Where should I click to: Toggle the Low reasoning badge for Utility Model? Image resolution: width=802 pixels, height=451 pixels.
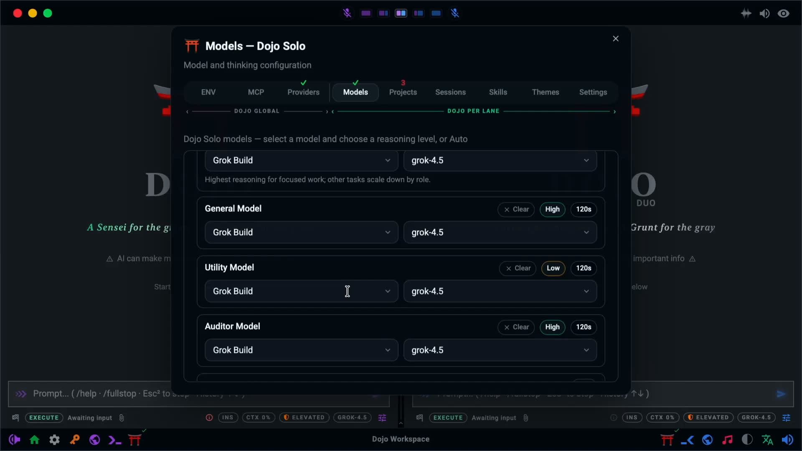click(553, 268)
